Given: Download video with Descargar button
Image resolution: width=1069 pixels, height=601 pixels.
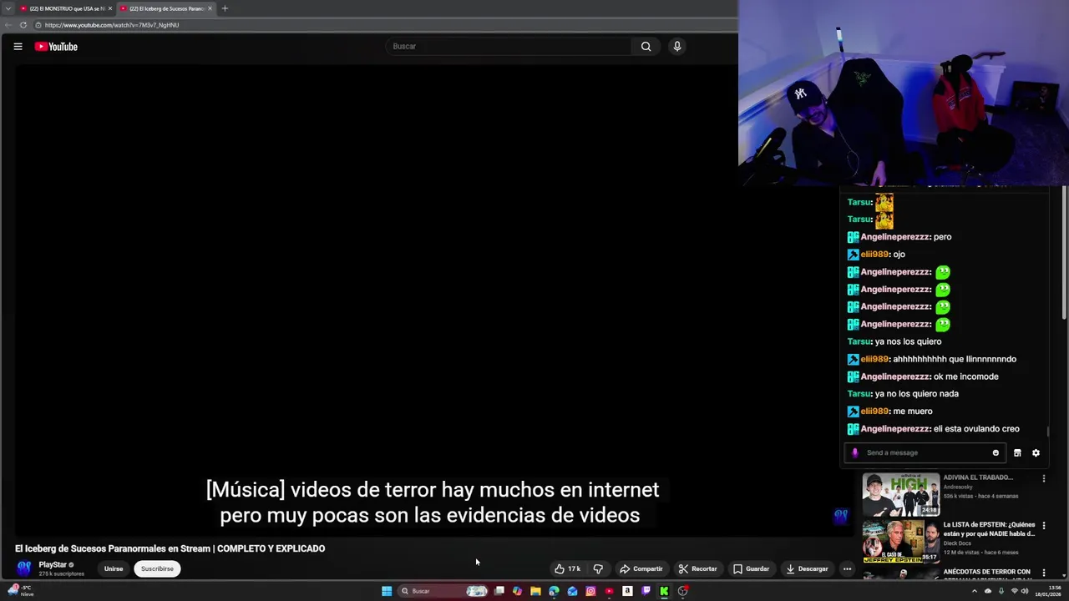Looking at the screenshot, I should (808, 568).
